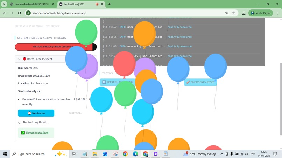Open Microsoft Edge from the taskbar
Viewport: 282px width, 158px height.
(135, 154)
